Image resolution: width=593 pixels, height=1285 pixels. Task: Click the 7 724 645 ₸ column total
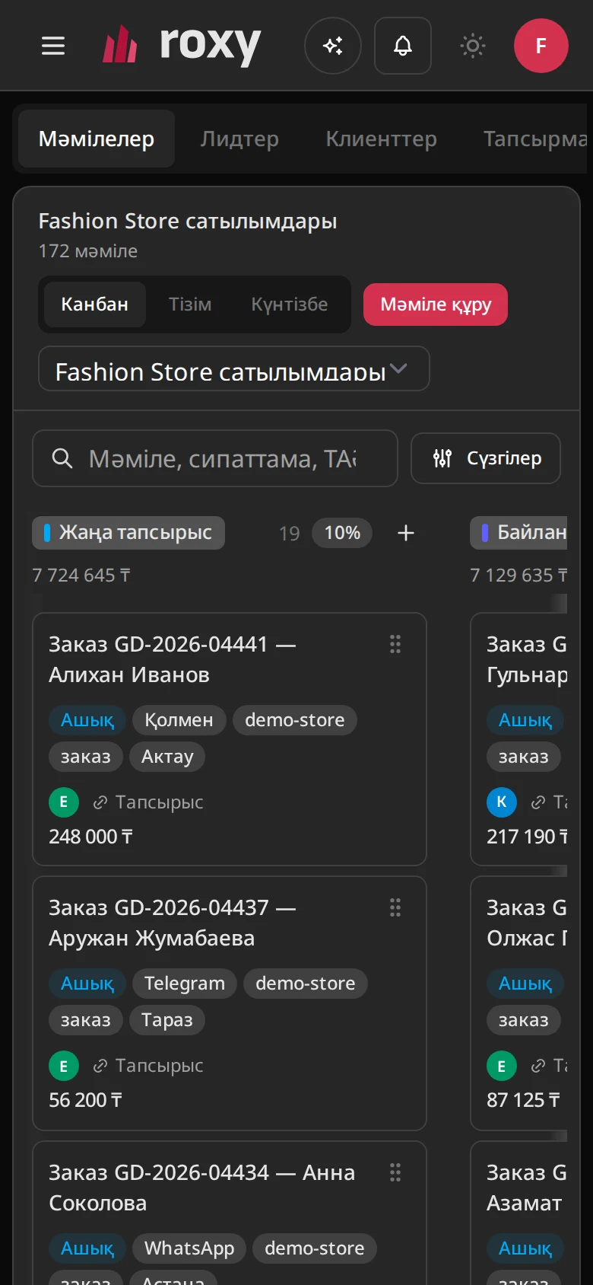point(81,576)
